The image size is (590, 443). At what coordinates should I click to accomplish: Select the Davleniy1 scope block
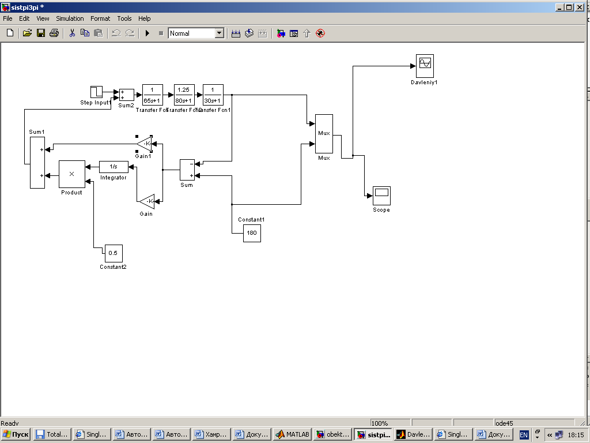(425, 66)
